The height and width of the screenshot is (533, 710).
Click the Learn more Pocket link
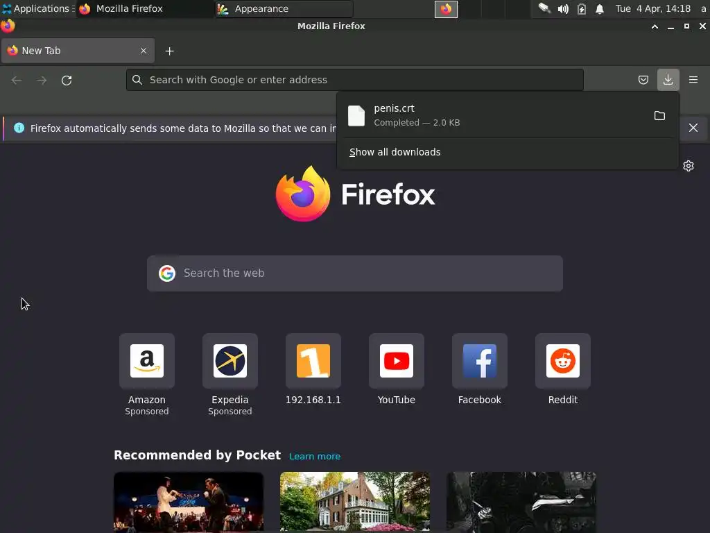point(315,457)
